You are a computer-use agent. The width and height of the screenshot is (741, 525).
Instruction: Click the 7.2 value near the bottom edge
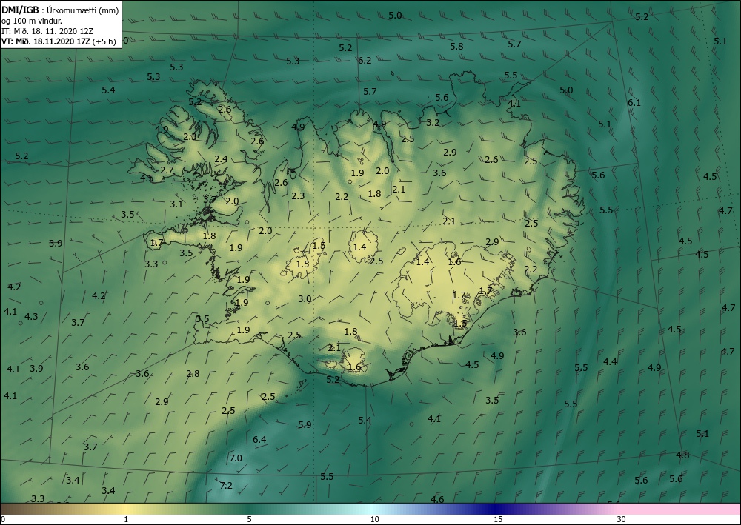(x=226, y=485)
